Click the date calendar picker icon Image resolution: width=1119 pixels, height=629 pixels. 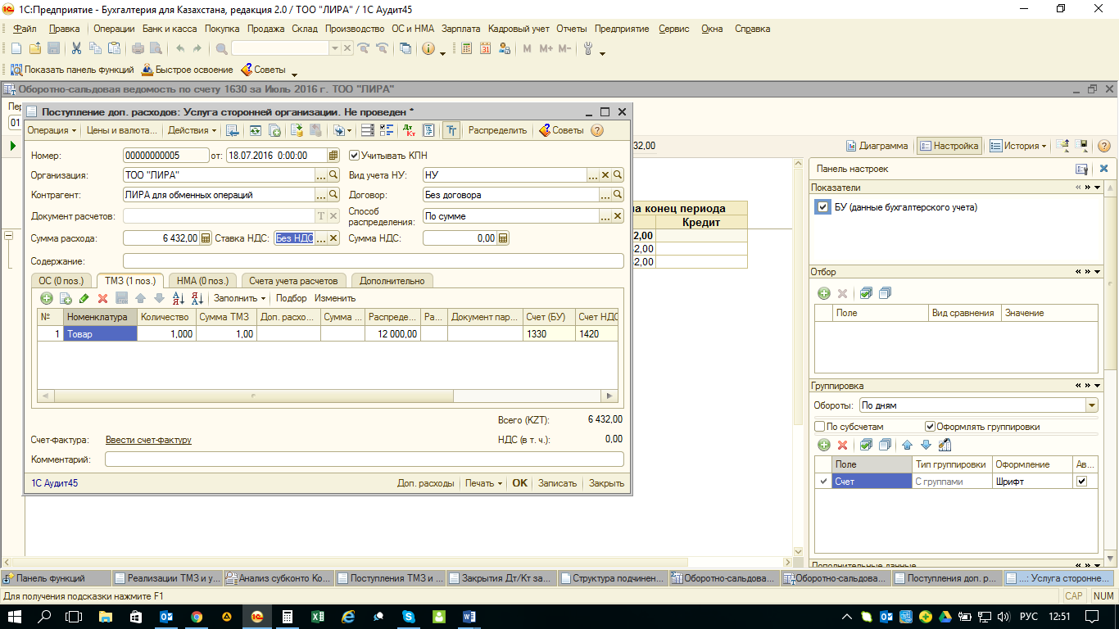pyautogui.click(x=333, y=155)
